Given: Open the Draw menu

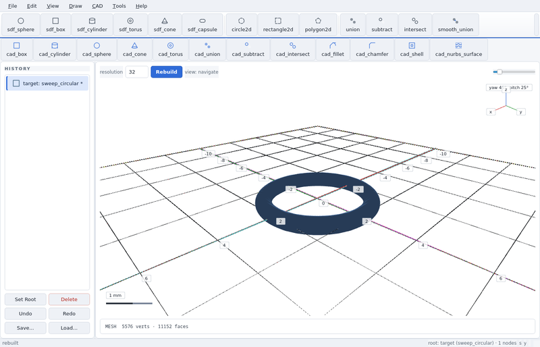Looking at the screenshot, I should coord(76,6).
